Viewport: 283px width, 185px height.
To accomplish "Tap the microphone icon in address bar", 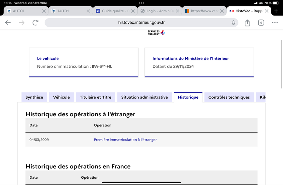I will coord(233,23).
